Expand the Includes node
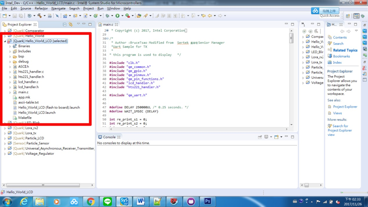 click(10, 51)
